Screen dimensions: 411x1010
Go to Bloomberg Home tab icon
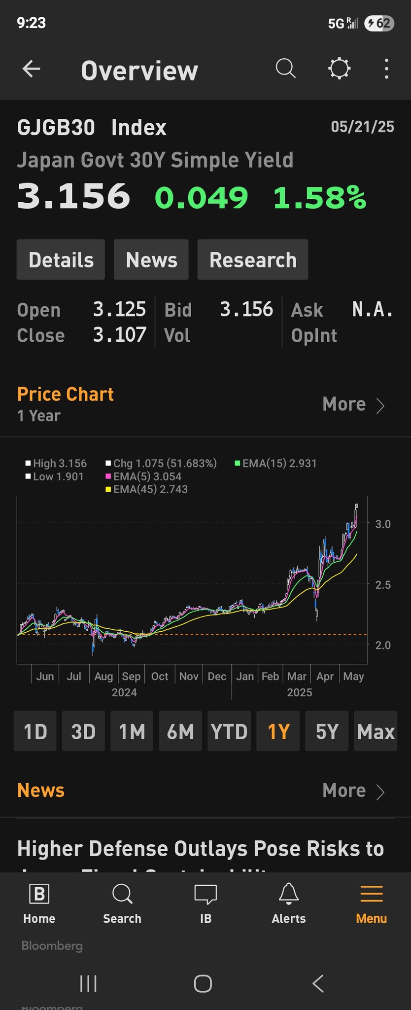(39, 894)
